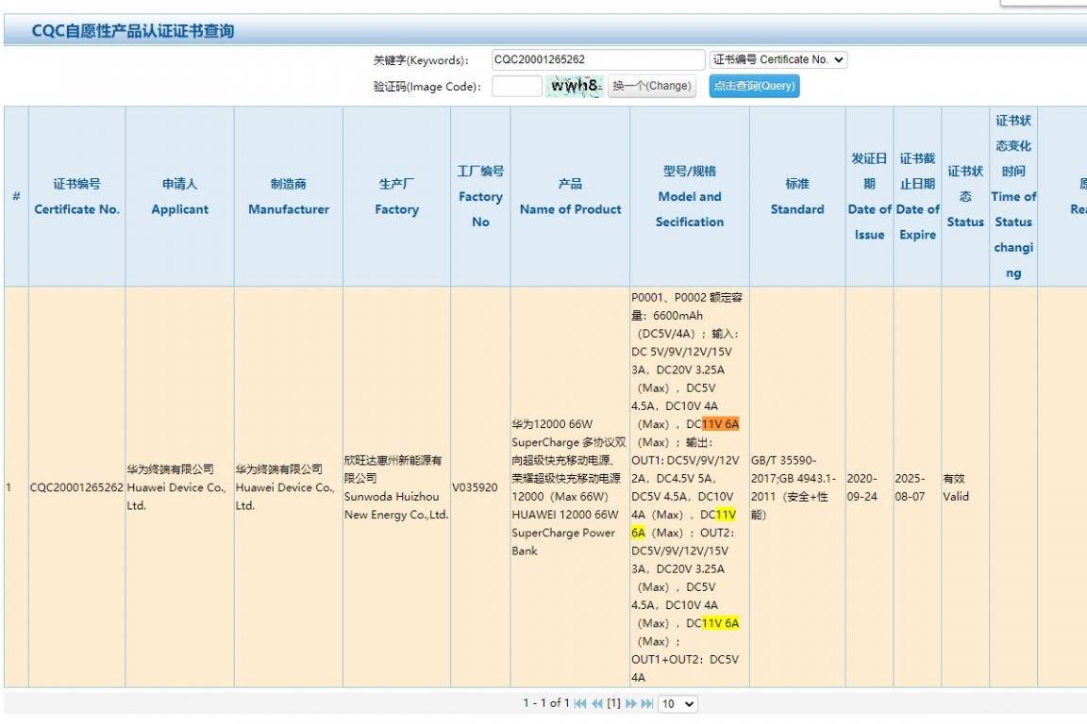Click the captcha image wwh8
1087x724 pixels.
tap(574, 86)
